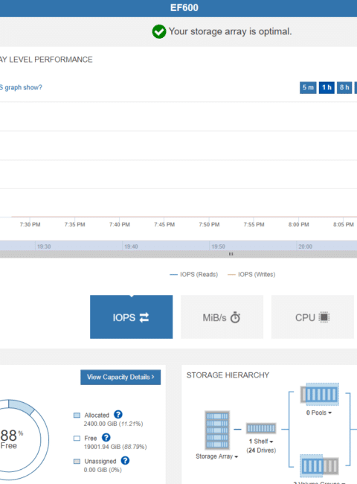Screen dimensions: 357x484
Task: Switch to the IOPS performance tab
Action: coord(132,316)
